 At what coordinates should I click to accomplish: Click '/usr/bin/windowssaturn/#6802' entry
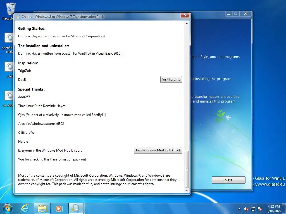(41, 124)
